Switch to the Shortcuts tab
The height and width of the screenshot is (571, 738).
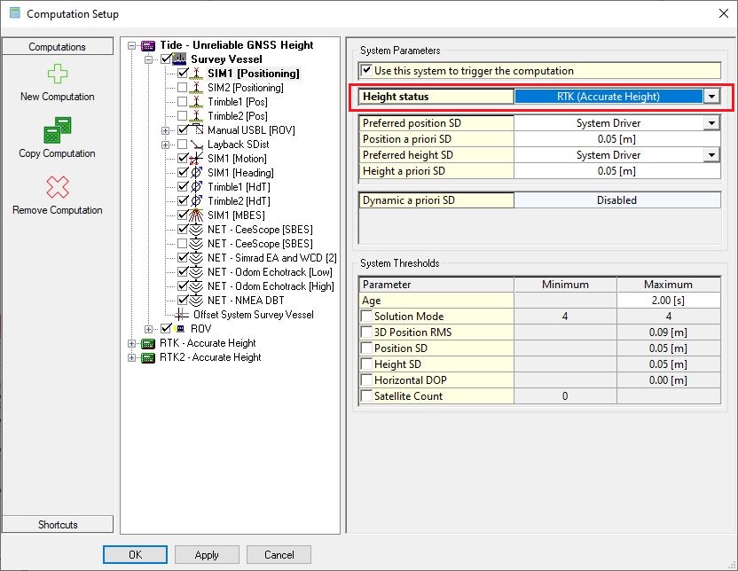coord(58,525)
